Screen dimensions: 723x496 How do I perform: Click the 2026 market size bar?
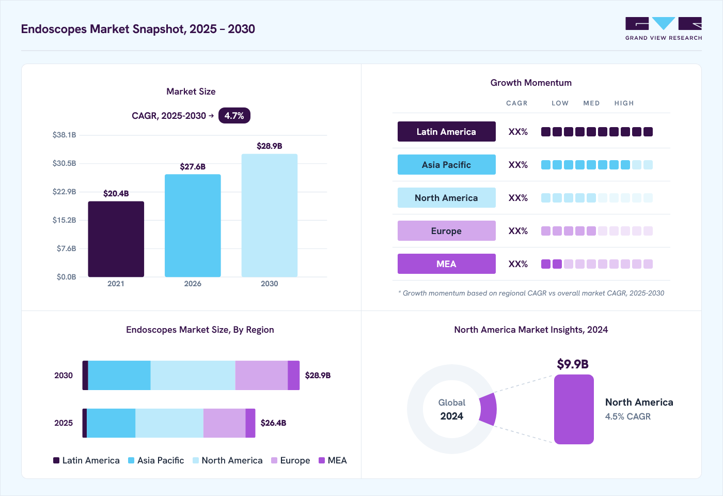pyautogui.click(x=193, y=226)
